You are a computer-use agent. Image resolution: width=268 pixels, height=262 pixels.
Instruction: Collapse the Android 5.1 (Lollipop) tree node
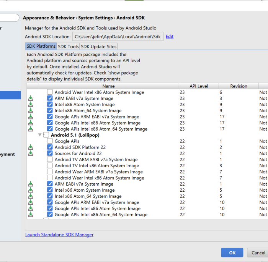click(x=40, y=135)
